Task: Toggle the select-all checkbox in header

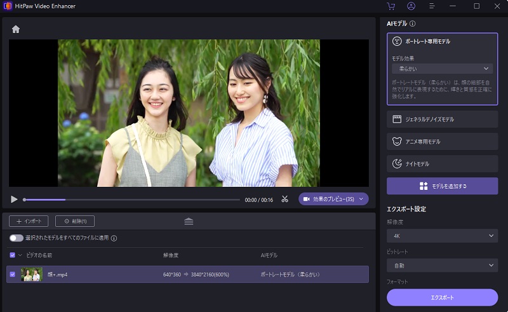Action: pyautogui.click(x=13, y=255)
